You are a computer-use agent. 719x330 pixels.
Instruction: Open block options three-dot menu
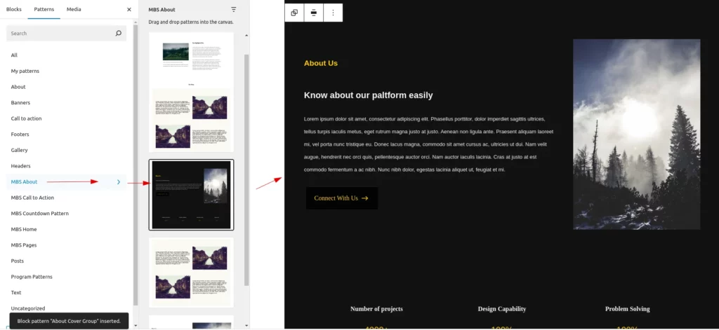333,13
